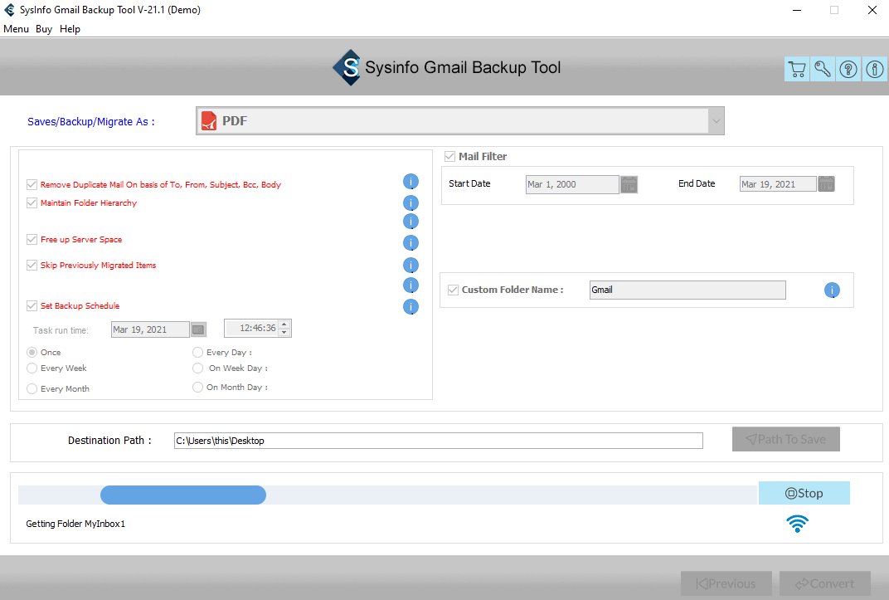Click the 'Getting Folder MyInbox1' status text
This screenshot has width=889, height=600.
click(75, 524)
